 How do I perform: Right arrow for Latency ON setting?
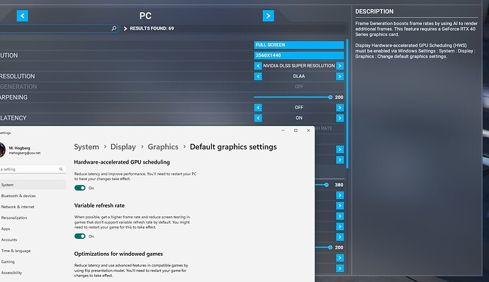coord(340,118)
